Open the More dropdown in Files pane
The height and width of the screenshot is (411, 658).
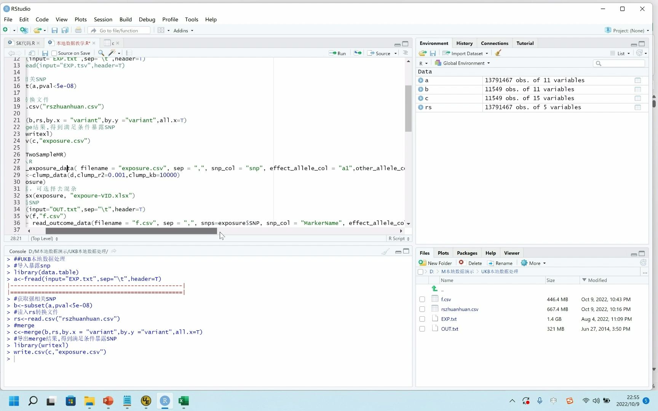pos(533,263)
